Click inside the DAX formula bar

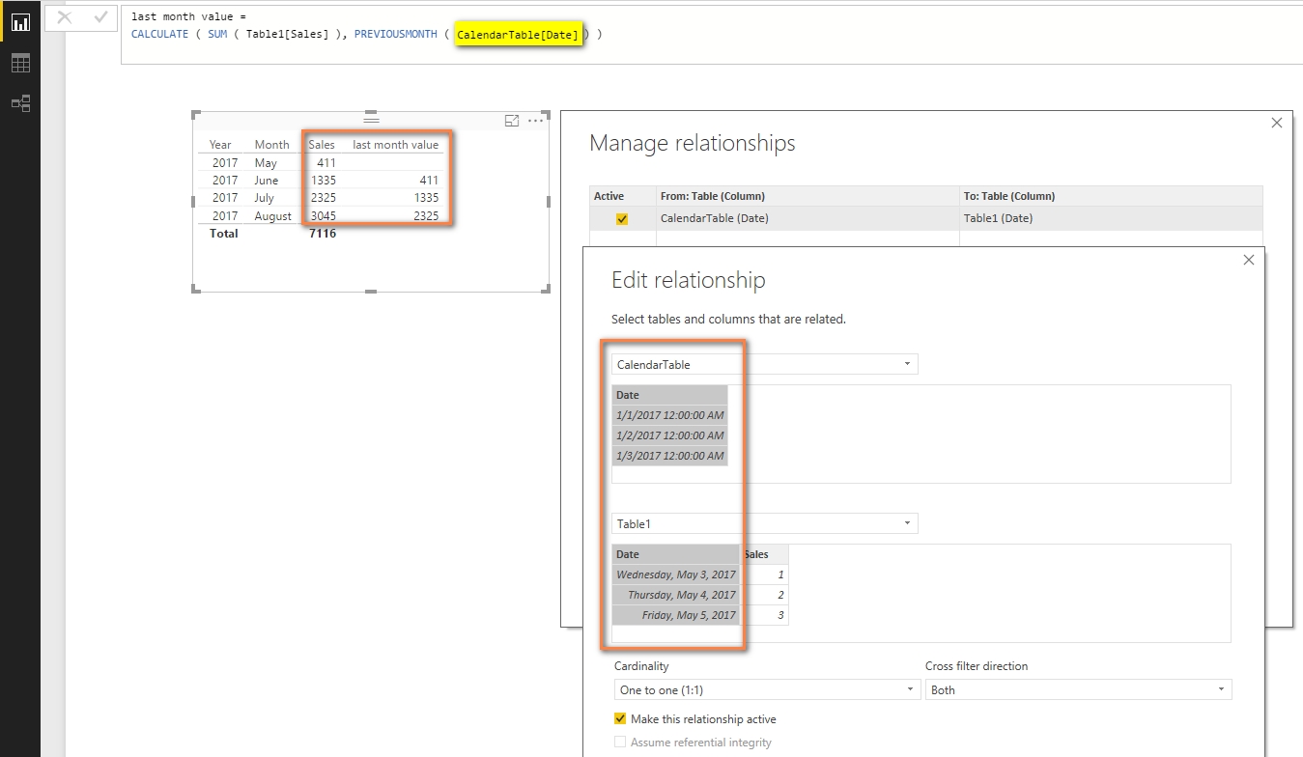712,36
